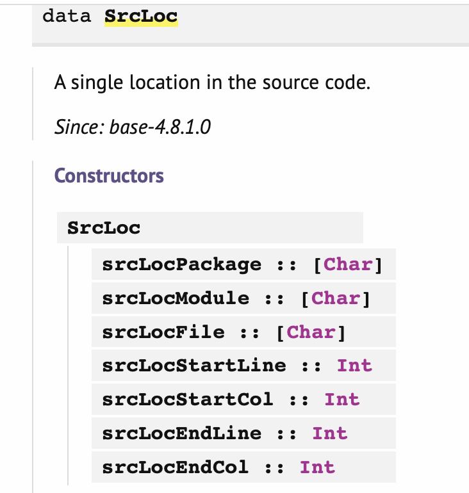
Task: Open the Char link in srcLocPackage
Action: pyautogui.click(x=348, y=264)
